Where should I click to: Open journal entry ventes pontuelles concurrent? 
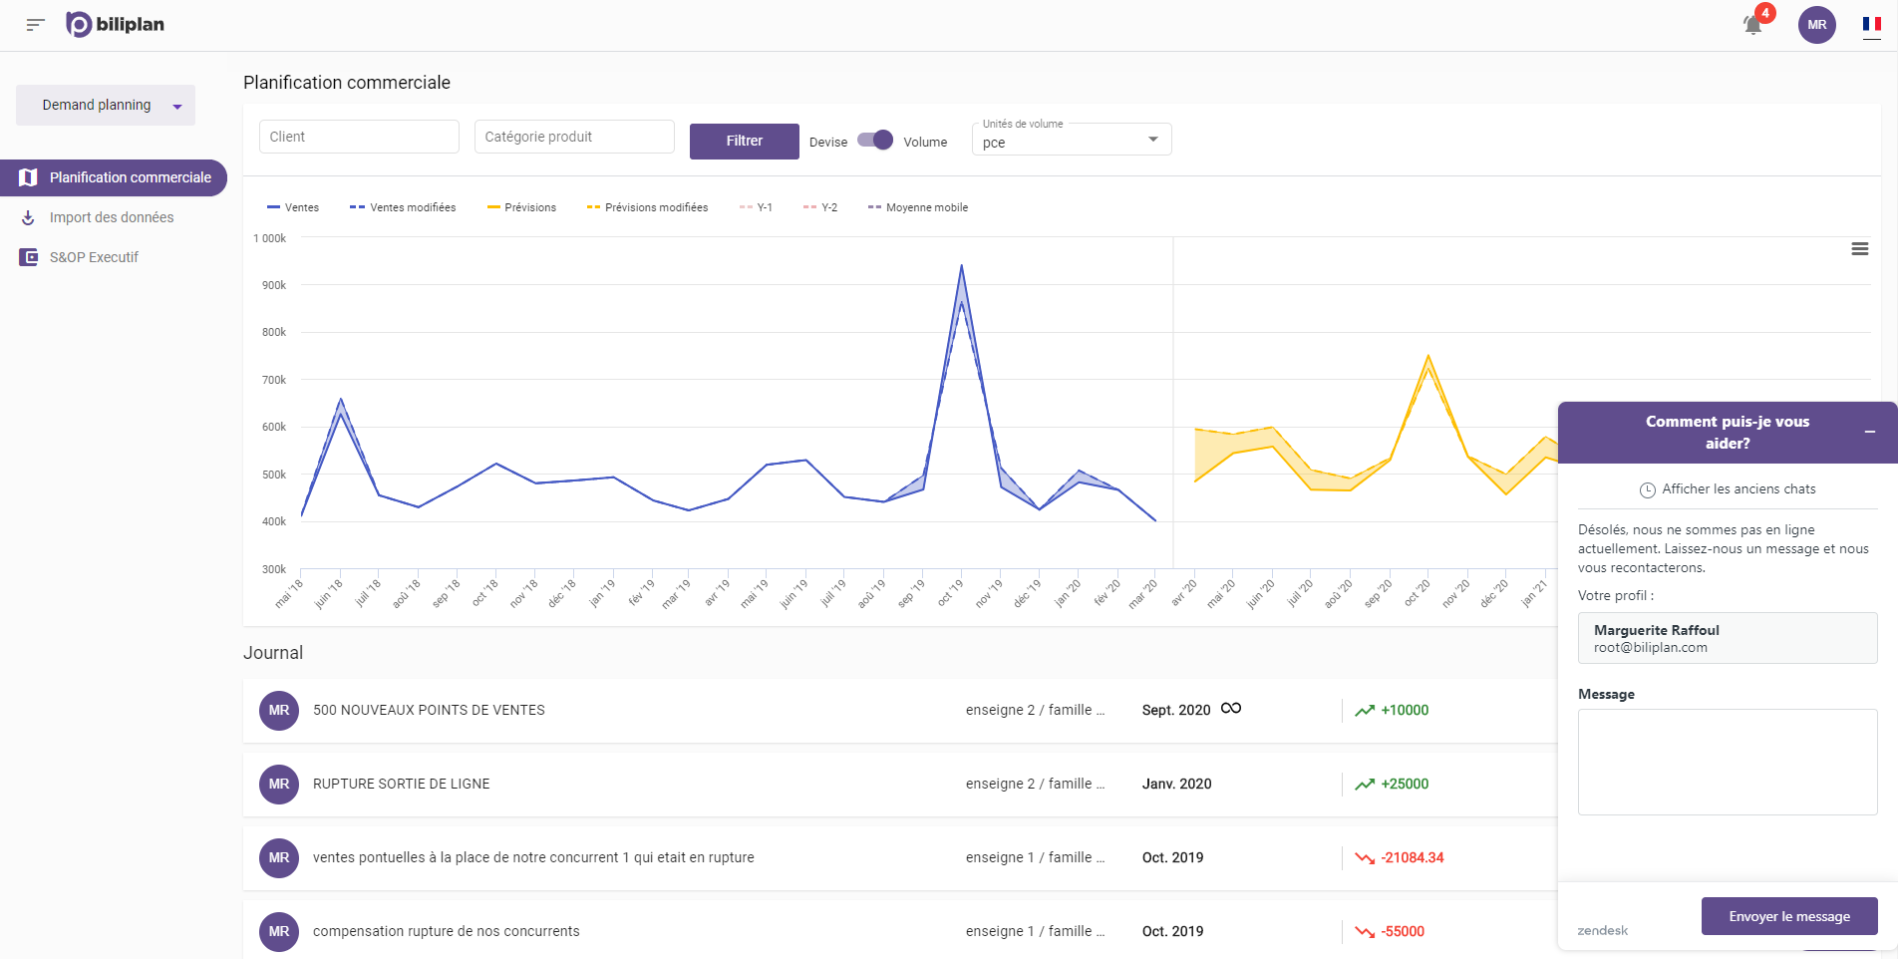pos(533,858)
